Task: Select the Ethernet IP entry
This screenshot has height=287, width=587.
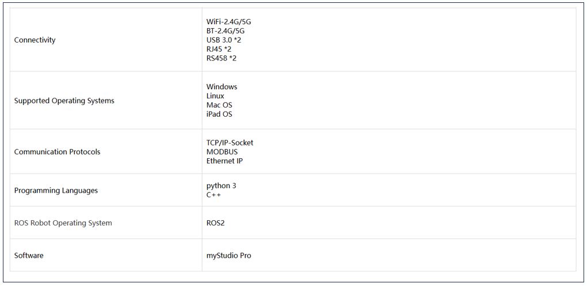Action: pos(224,161)
